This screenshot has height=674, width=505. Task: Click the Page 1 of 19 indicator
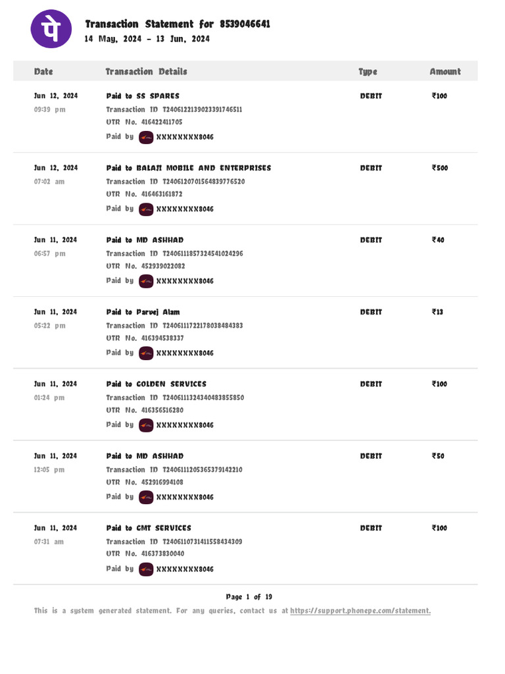click(249, 597)
